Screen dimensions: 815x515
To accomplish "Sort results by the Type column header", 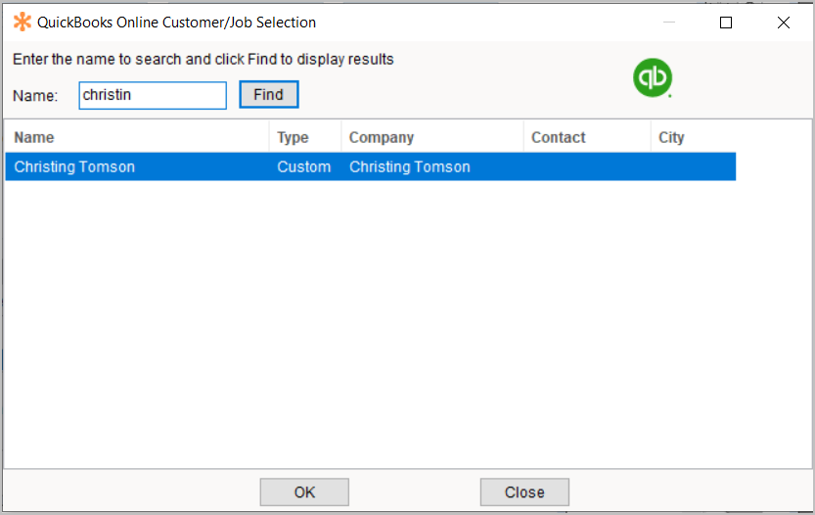I will click(304, 137).
